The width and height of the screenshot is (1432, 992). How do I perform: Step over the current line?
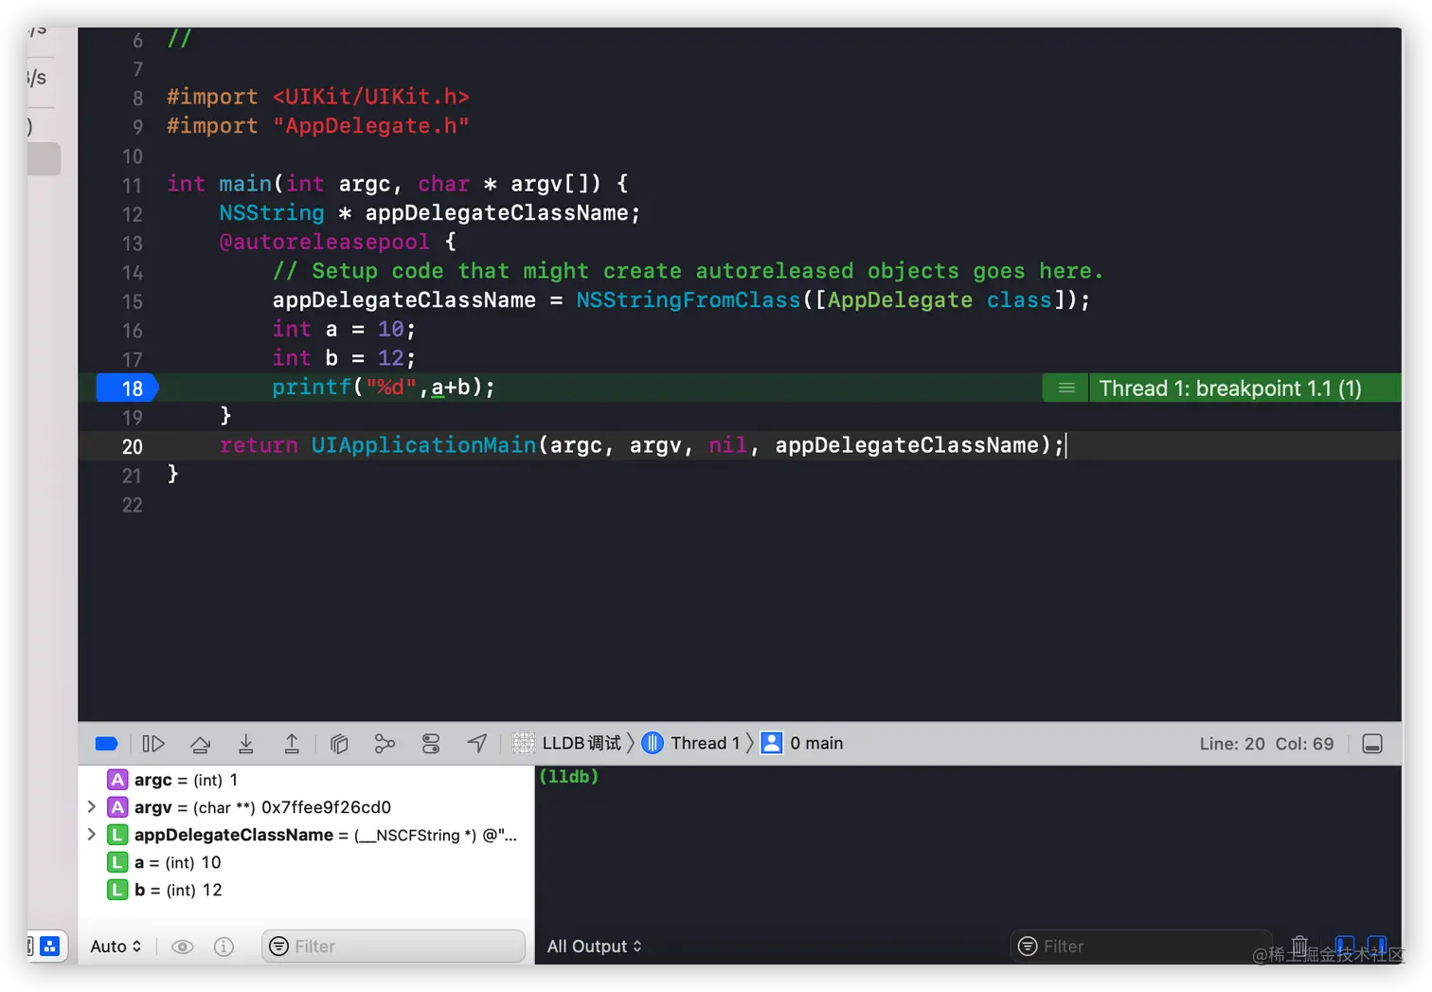tap(200, 744)
